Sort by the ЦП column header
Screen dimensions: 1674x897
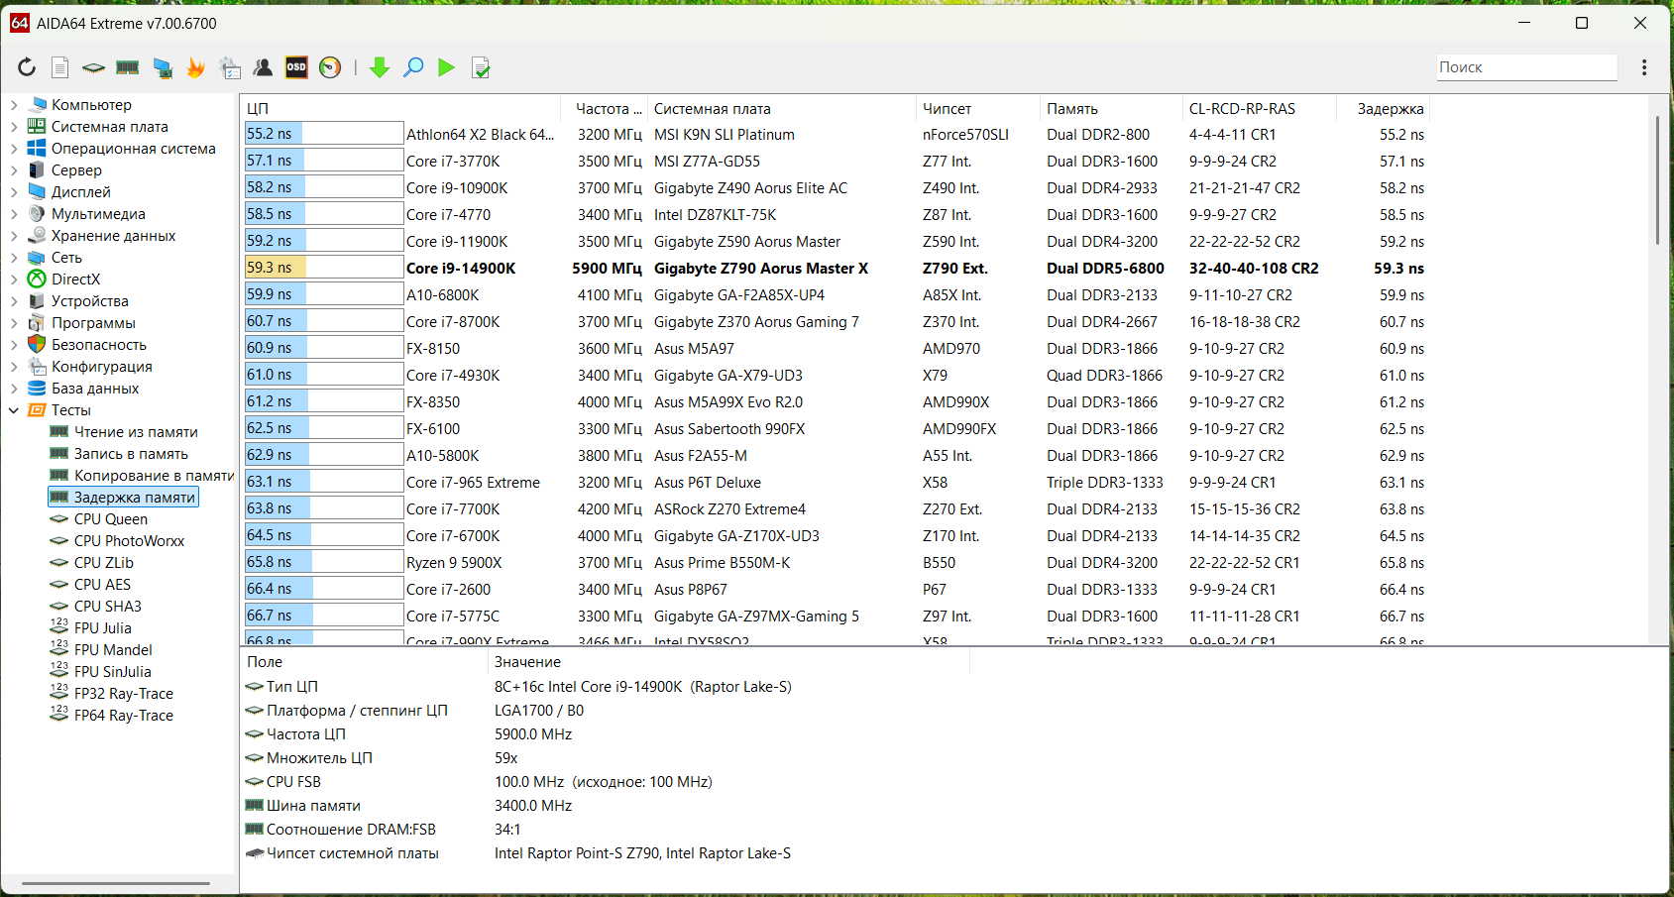pos(401,109)
